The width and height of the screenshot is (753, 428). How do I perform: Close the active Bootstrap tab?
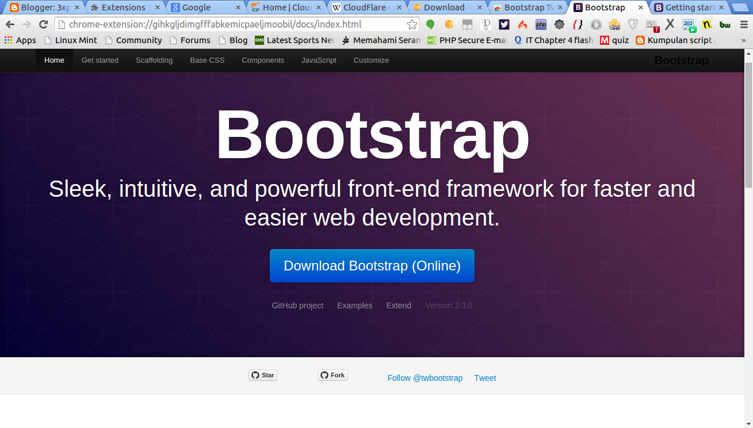[641, 7]
